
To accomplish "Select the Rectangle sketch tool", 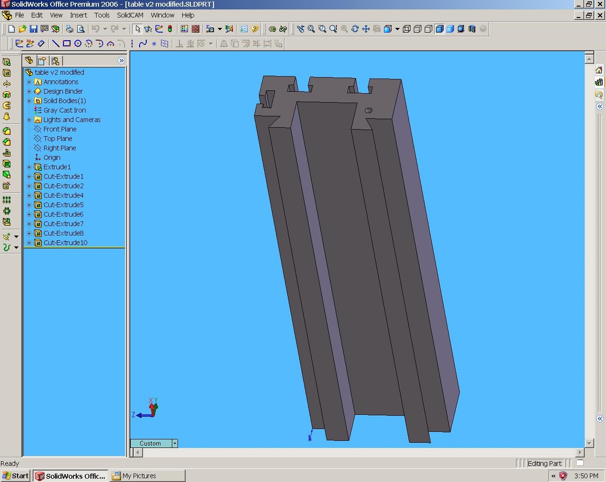I will [x=67, y=44].
